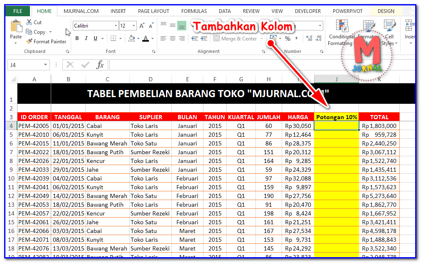This screenshot has width=421, height=263.
Task: Decrease font size with small A icon
Action: (151, 26)
